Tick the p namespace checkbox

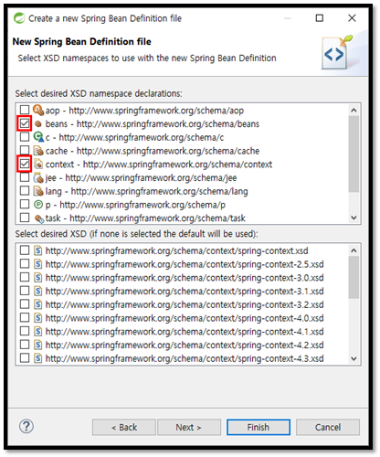click(25, 204)
